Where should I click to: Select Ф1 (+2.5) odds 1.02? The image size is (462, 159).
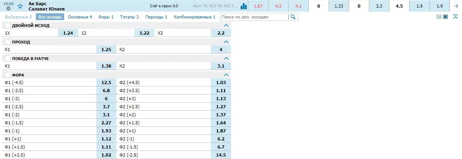pos(106,155)
